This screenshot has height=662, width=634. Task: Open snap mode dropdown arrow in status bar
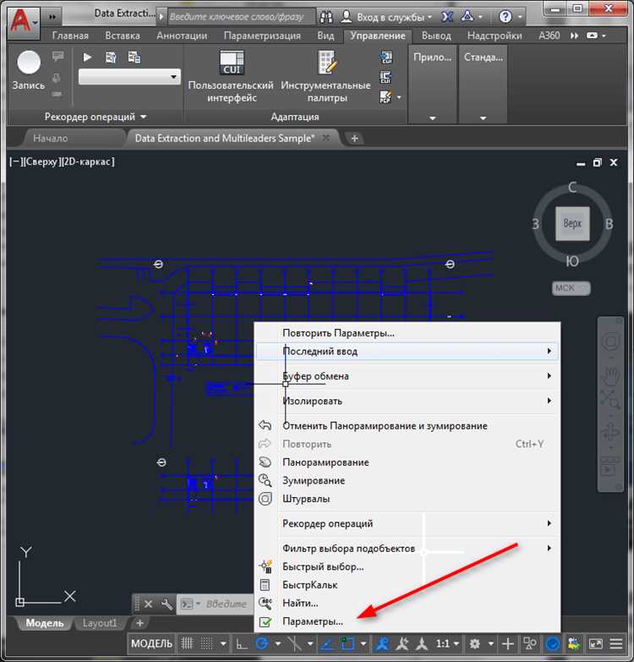pyautogui.click(x=223, y=644)
